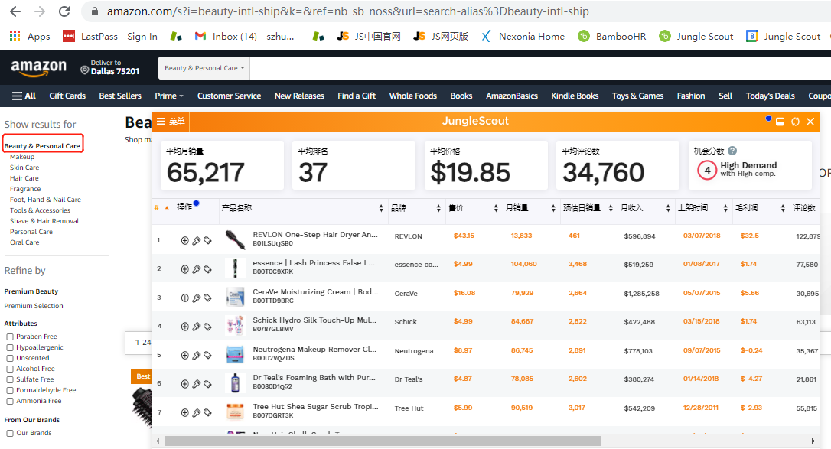
Task: Expand the Prime dropdown in navigation
Action: coord(169,96)
